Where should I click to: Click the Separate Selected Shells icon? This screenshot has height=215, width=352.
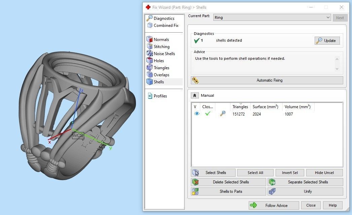[272, 182]
